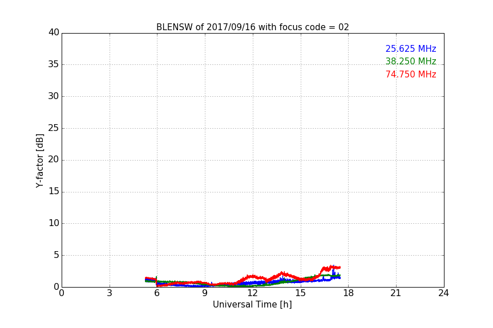Click the x-axis tick label 12

pyautogui.click(x=252, y=293)
